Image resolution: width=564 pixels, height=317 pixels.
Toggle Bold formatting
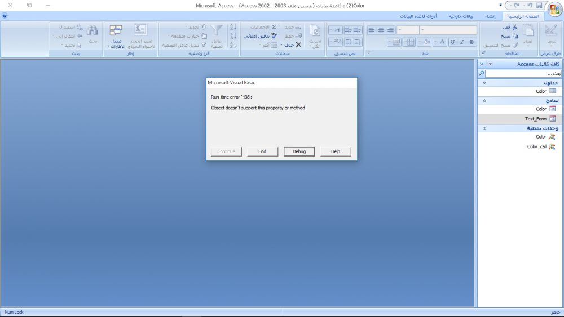click(472, 42)
